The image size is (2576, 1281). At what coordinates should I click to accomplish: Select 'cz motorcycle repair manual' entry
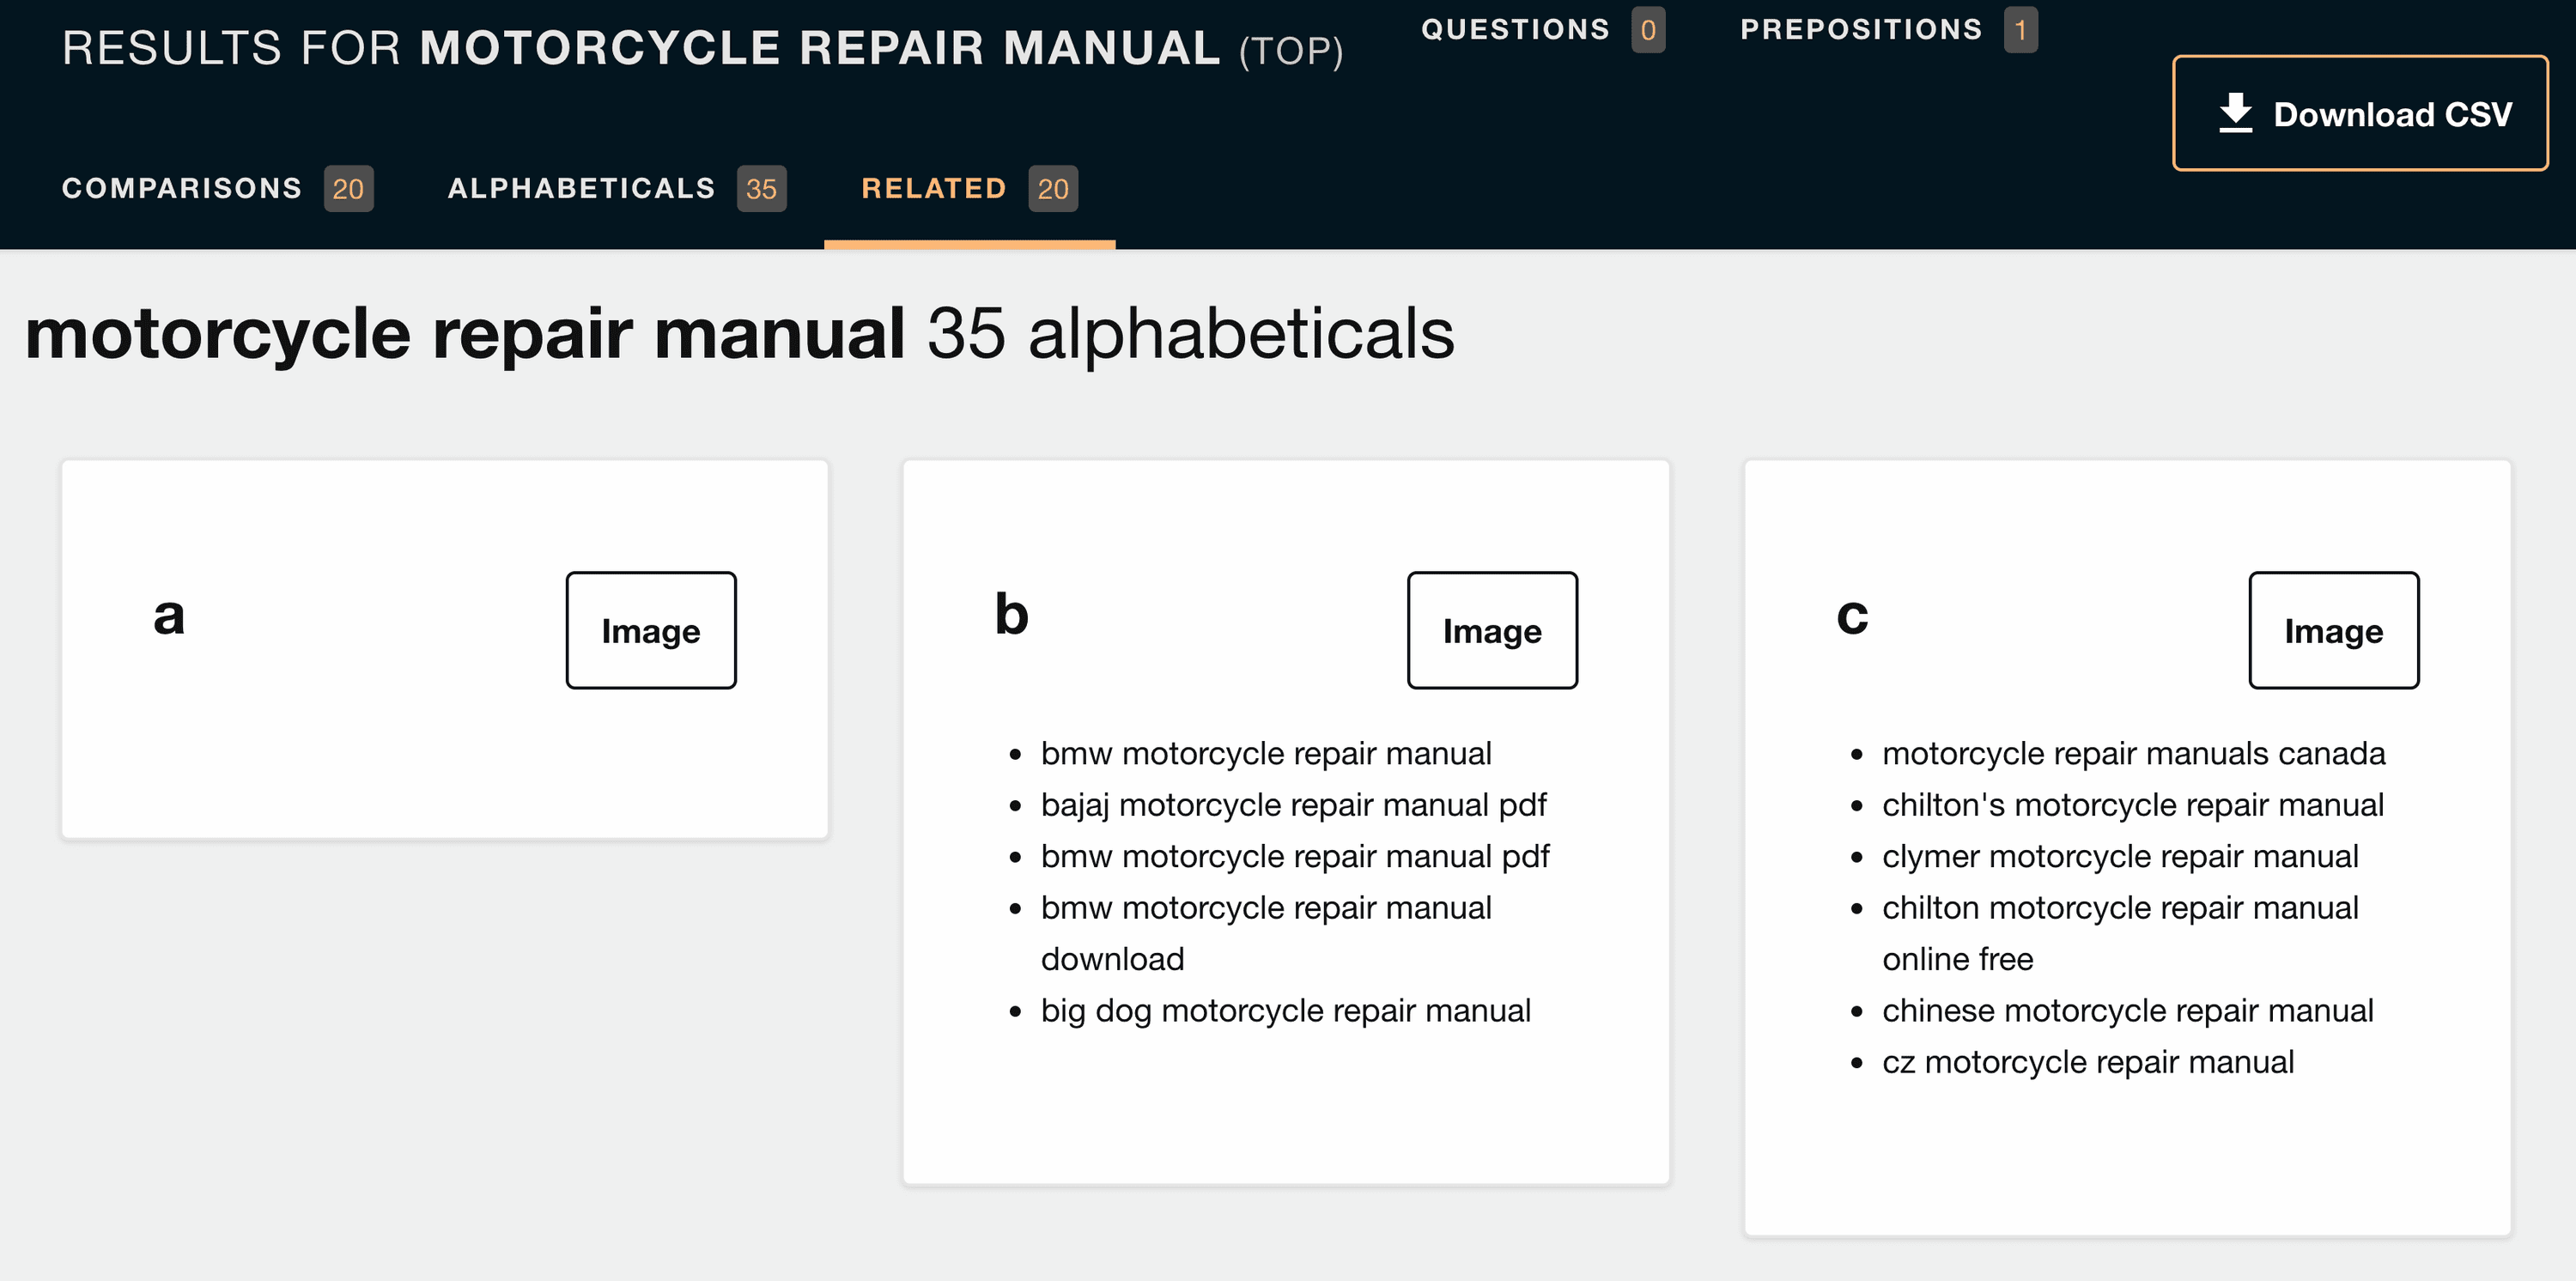pos(2088,1062)
